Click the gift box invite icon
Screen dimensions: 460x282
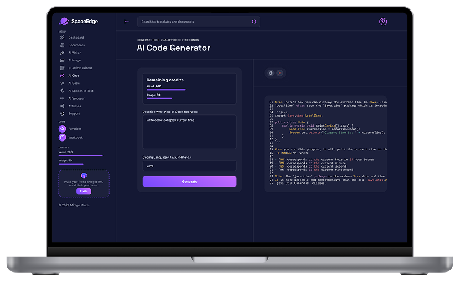84,175
